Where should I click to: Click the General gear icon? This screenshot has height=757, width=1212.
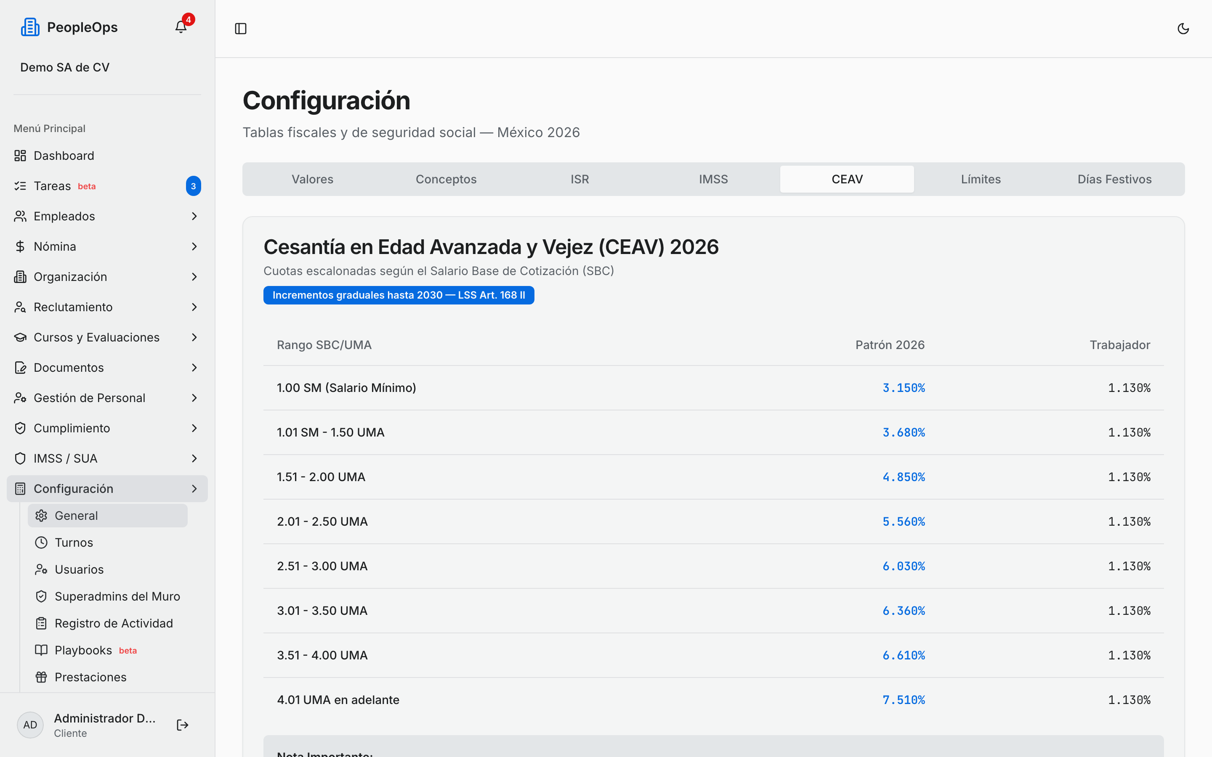pos(41,516)
